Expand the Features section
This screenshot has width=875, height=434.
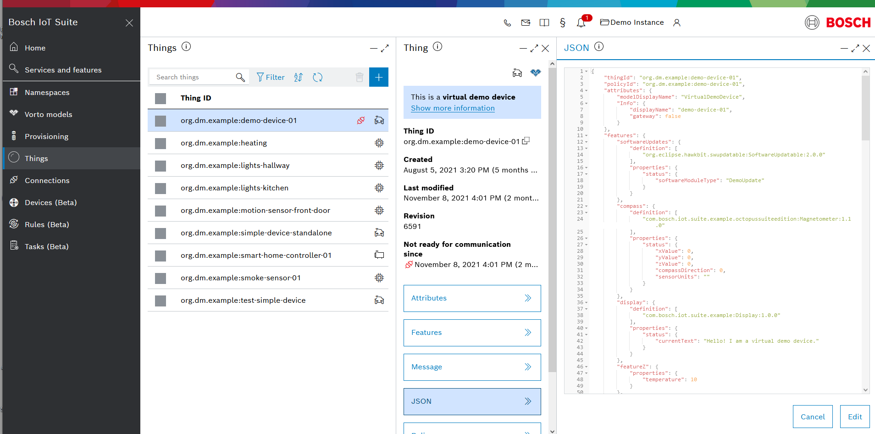[x=472, y=333]
